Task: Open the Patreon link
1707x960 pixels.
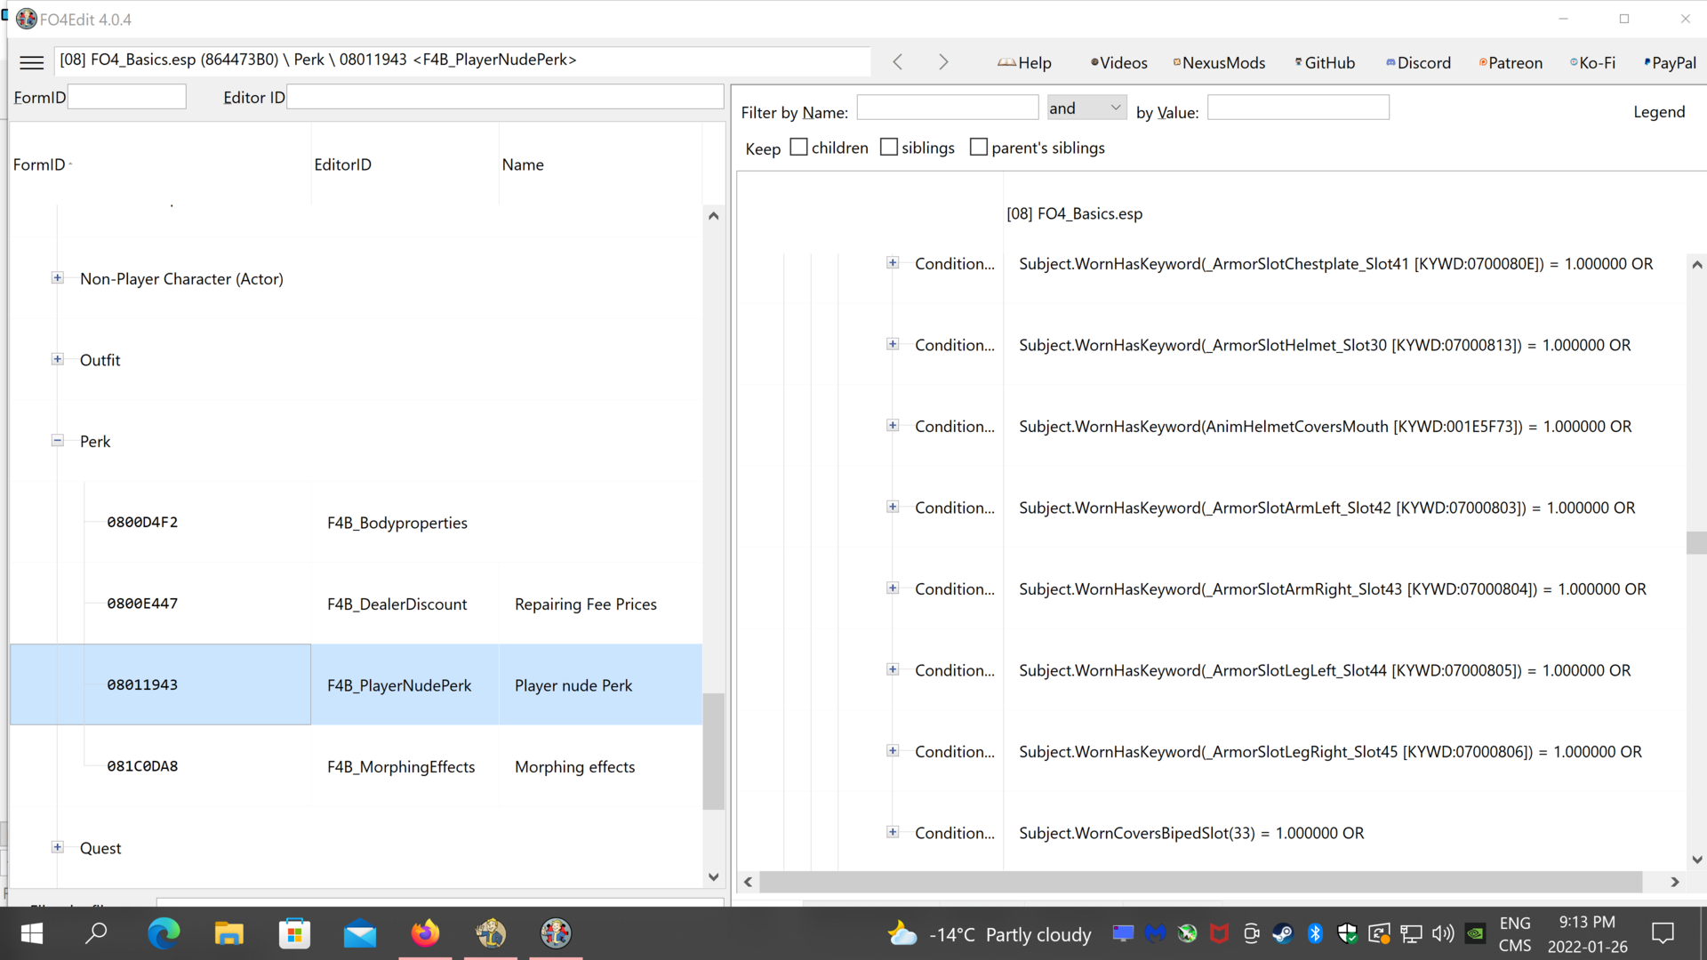Action: (x=1511, y=63)
